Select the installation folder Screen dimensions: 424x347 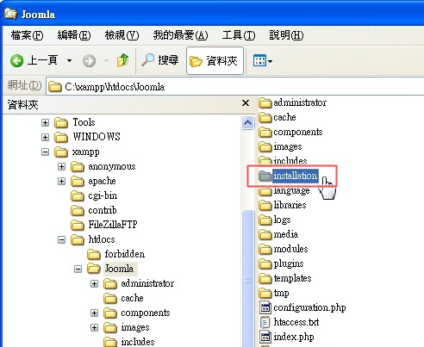click(289, 176)
